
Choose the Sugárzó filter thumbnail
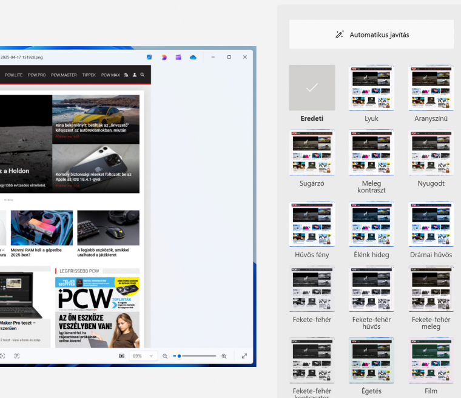coord(312,152)
